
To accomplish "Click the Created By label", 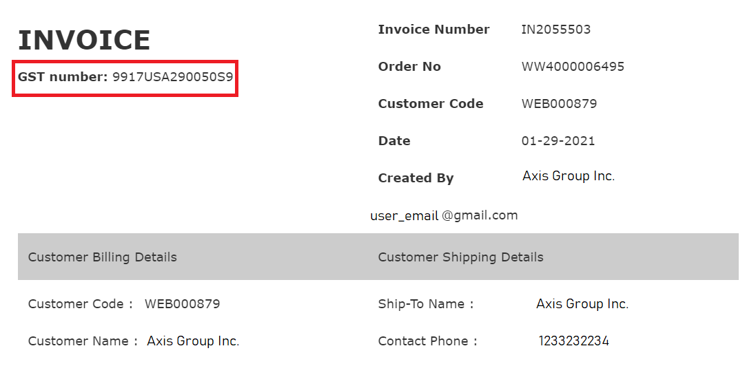I will 416,178.
